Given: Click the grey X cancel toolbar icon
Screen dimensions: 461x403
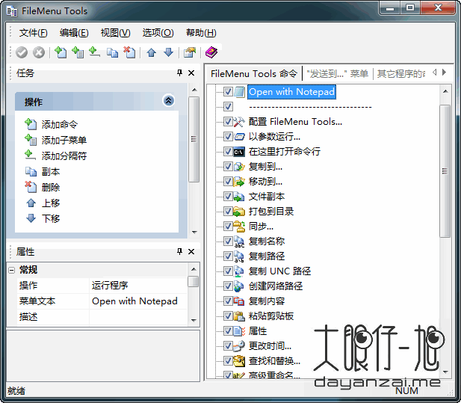Looking at the screenshot, I should tap(39, 52).
